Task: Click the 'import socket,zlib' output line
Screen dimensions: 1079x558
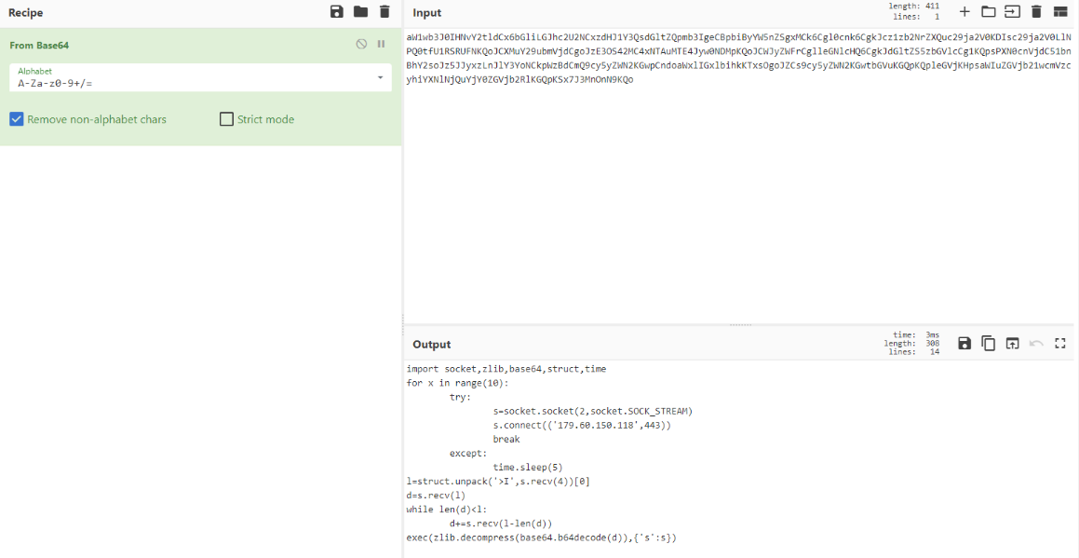Action: coord(506,369)
